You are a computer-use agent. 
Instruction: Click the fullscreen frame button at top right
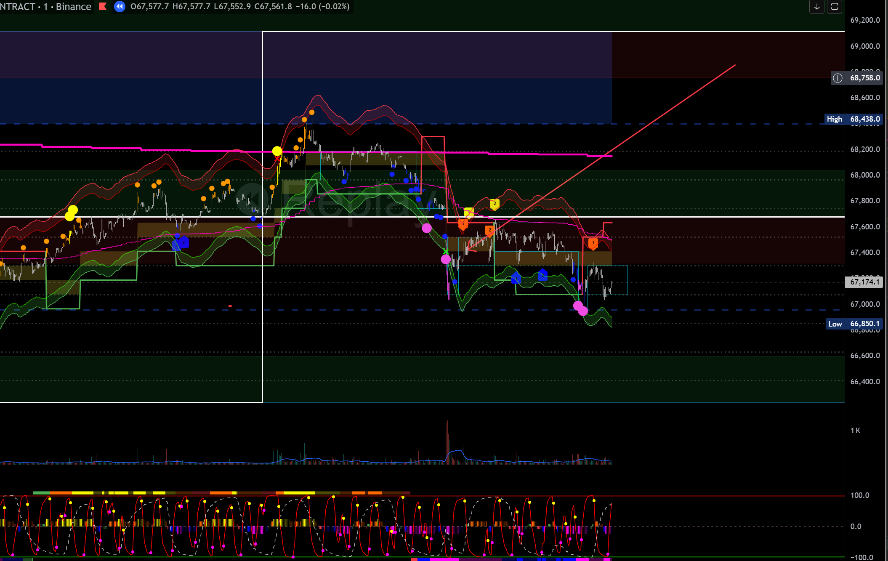[834, 7]
